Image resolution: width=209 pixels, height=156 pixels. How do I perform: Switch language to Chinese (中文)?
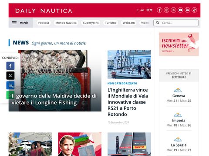(x=149, y=10)
